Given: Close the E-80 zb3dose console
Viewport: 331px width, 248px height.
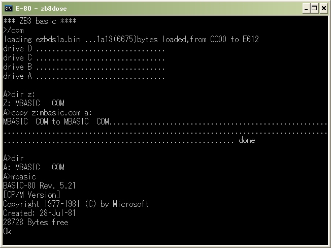Looking at the screenshot, I should tap(323, 9).
